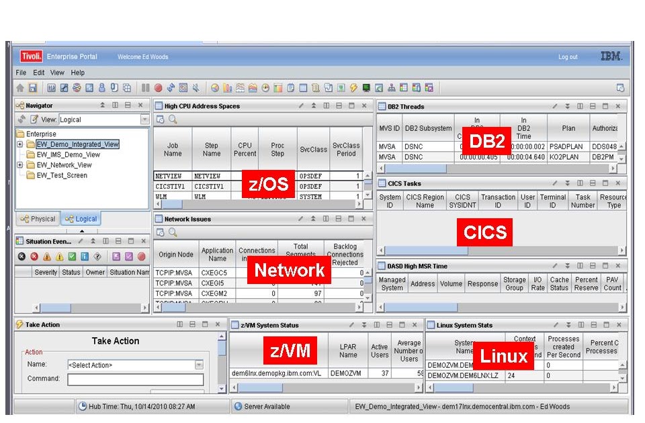Open the Edit menu
The height and width of the screenshot is (423, 645).
click(39, 73)
